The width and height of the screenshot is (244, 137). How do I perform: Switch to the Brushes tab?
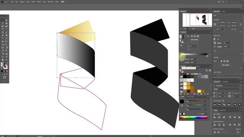tap(190, 66)
